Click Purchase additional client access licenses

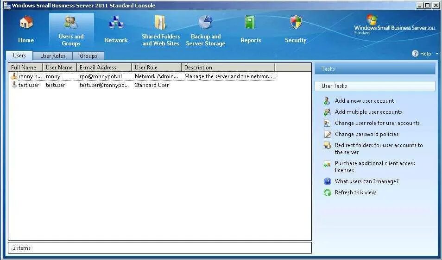point(375,167)
